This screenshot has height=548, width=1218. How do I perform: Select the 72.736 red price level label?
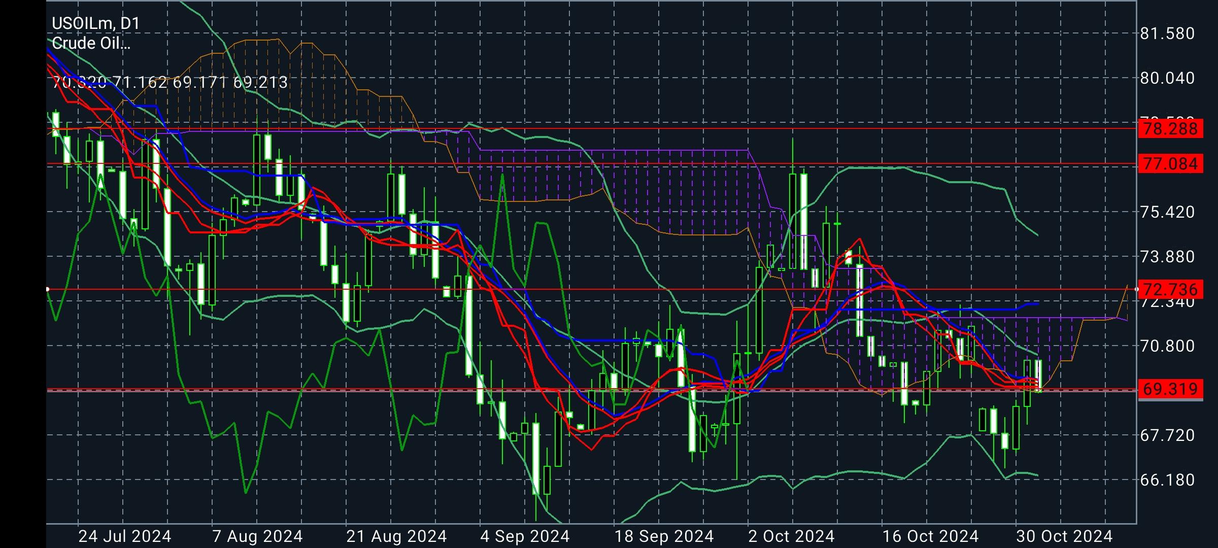pos(1171,289)
